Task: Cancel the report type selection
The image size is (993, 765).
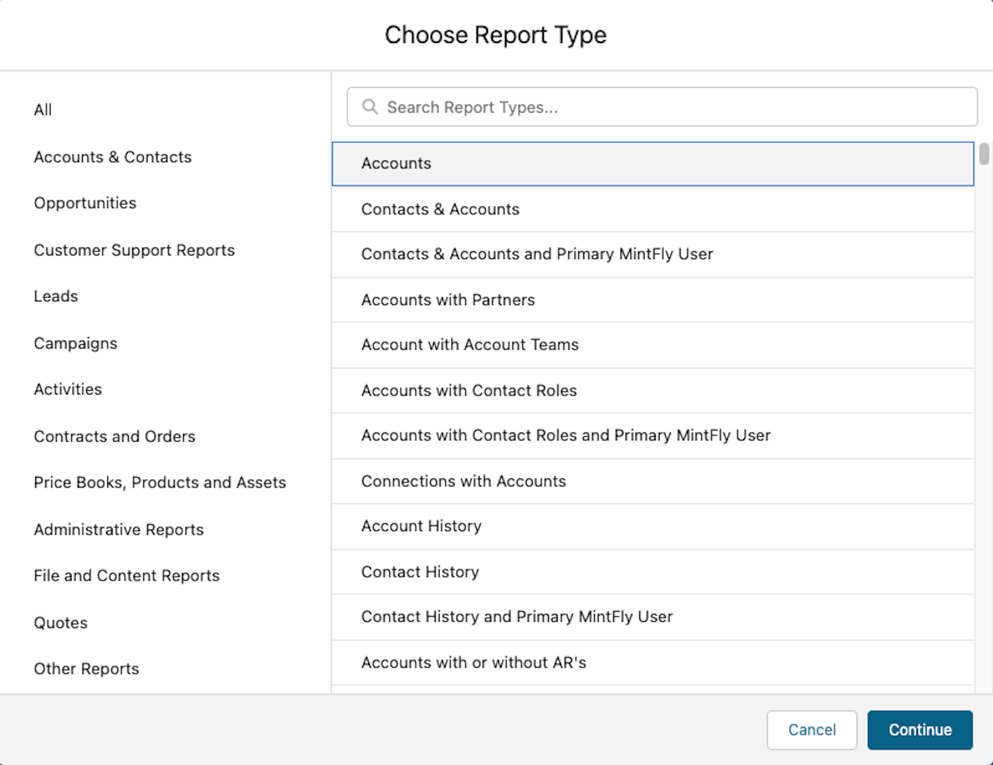Action: coord(812,730)
